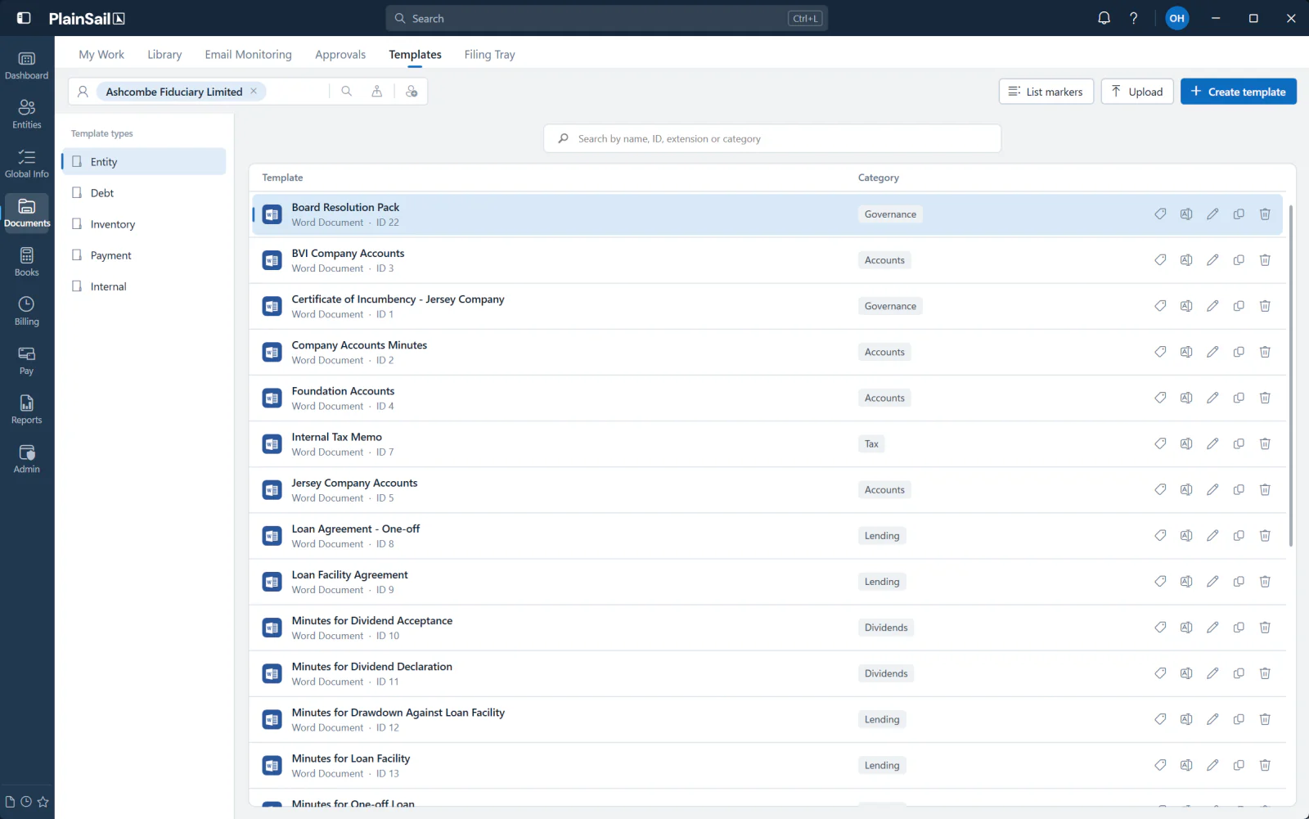Open notifications bell

[1104, 18]
